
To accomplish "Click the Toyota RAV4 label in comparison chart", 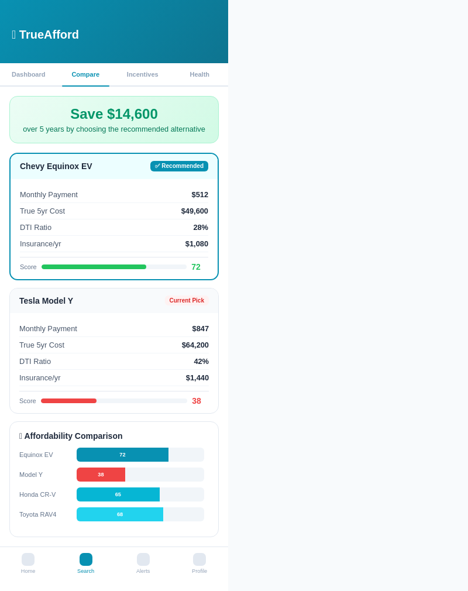I will [37, 514].
